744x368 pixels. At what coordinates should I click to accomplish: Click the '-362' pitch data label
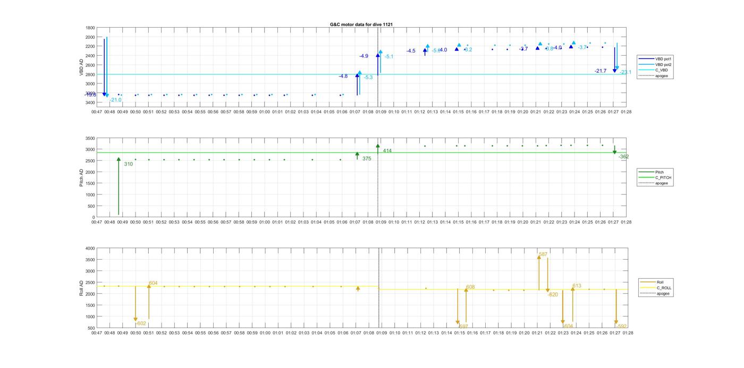click(623, 157)
